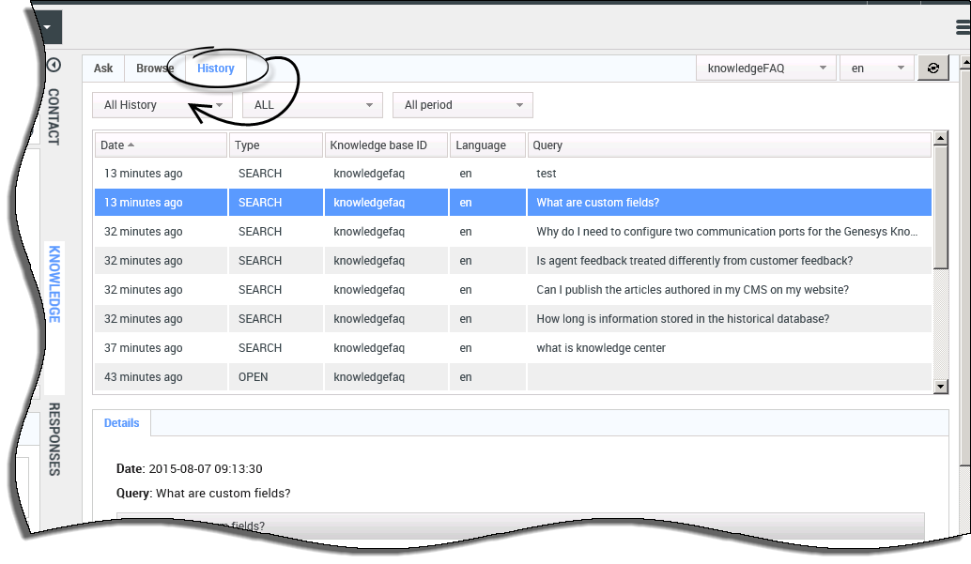Collapse the side panel arrow icon

(54, 66)
